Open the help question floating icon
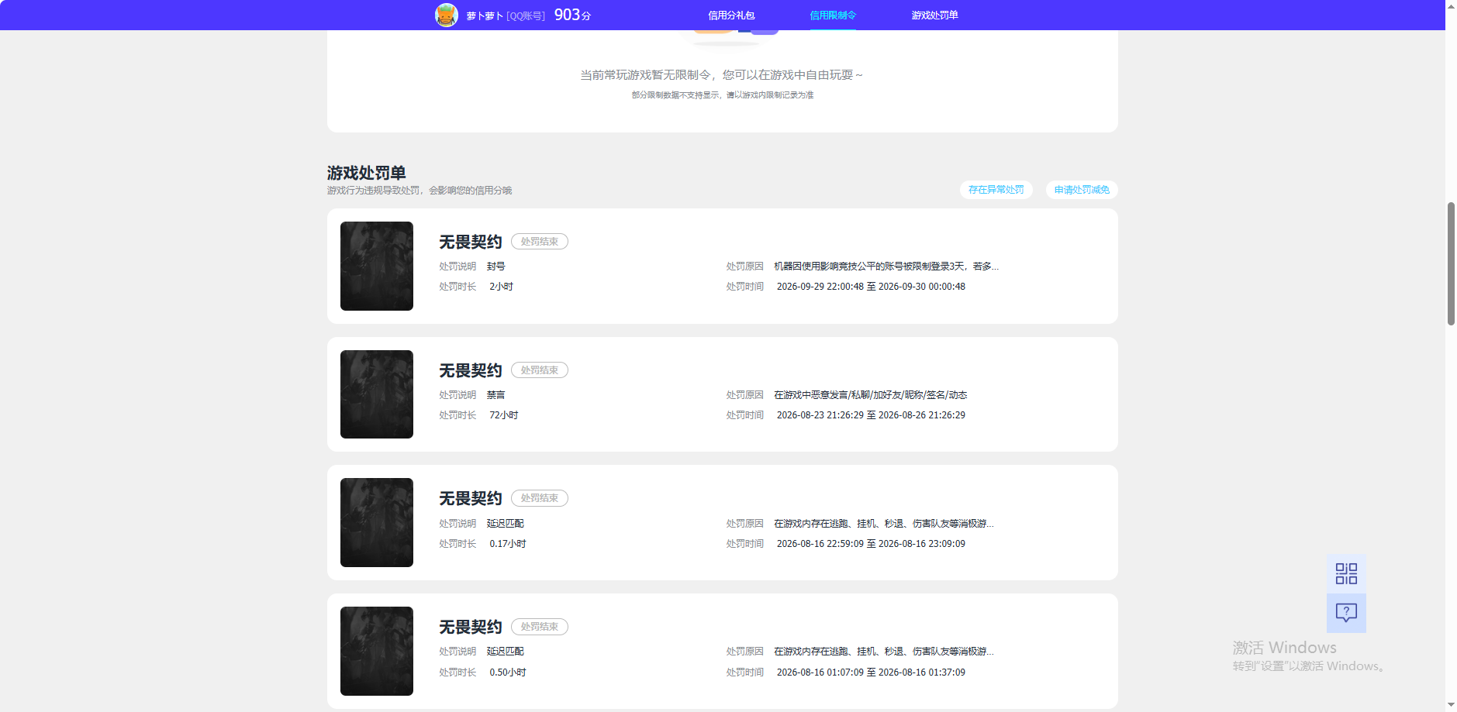The height and width of the screenshot is (712, 1457). coord(1346,614)
